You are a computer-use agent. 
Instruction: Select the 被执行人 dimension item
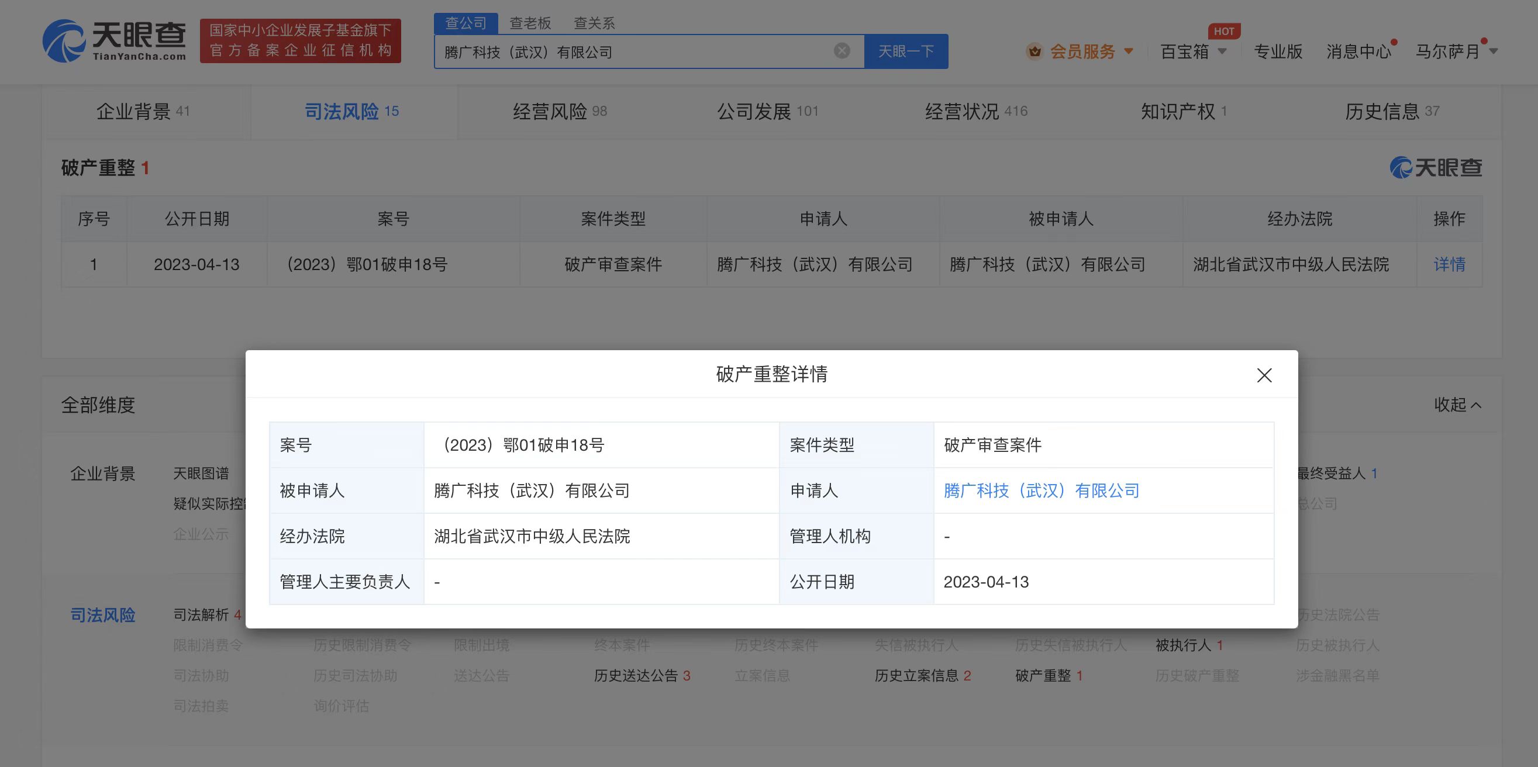[1189, 645]
